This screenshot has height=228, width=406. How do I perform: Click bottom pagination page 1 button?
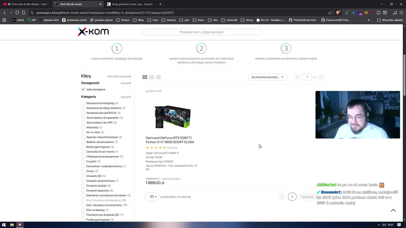point(292,197)
